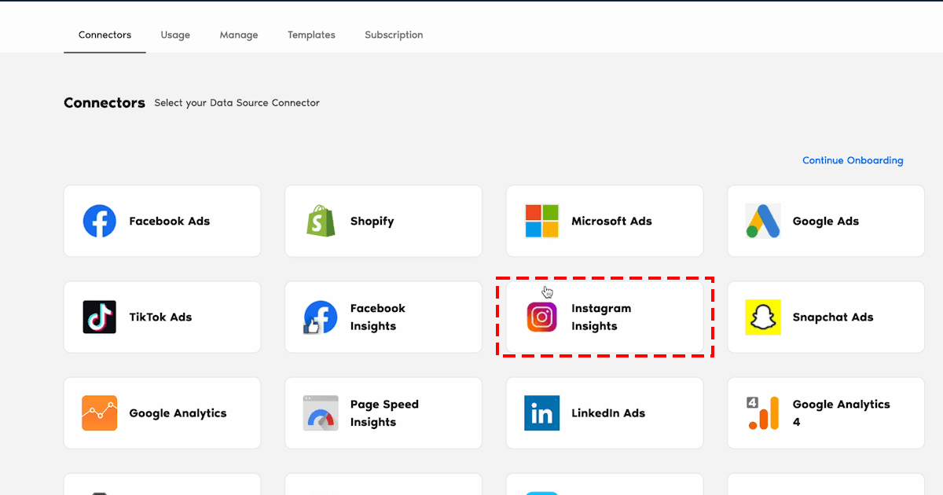The width and height of the screenshot is (943, 495).
Task: Open the Manage tab
Action: pyautogui.click(x=239, y=35)
